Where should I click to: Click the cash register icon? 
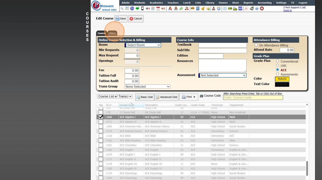coord(252,8)
